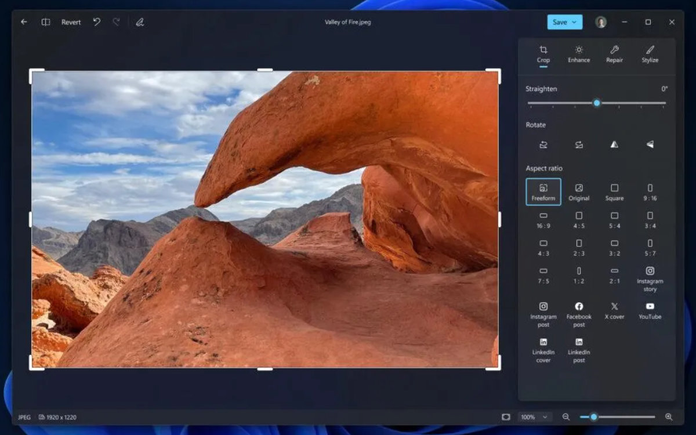Pick the 2:1 aspect ratio
Viewport: 696px width, 435px height.
tap(614, 275)
